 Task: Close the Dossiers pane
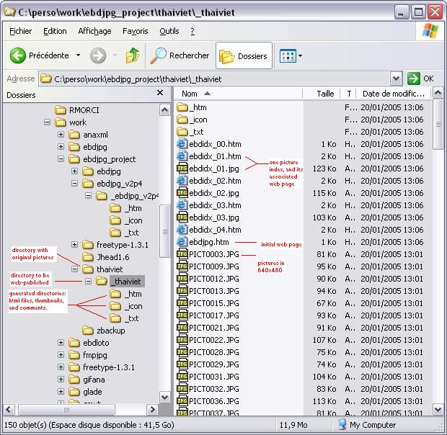click(x=160, y=93)
